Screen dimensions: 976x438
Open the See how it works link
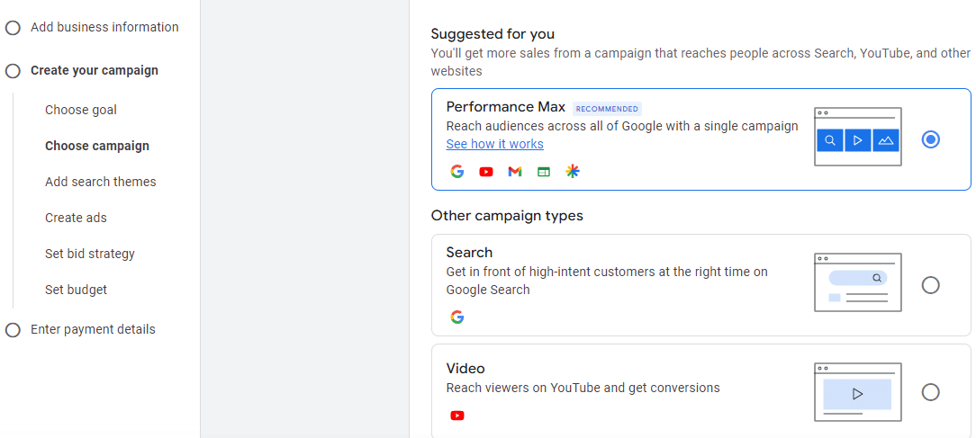tap(495, 144)
